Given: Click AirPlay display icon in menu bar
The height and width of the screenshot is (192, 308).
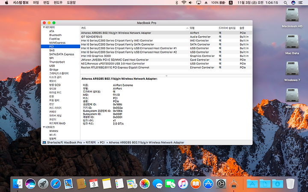Looking at the screenshot, I should click(198, 3).
